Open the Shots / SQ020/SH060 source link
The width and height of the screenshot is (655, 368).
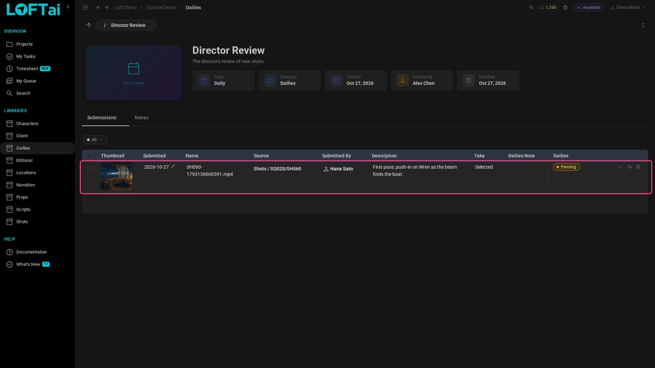(x=277, y=169)
